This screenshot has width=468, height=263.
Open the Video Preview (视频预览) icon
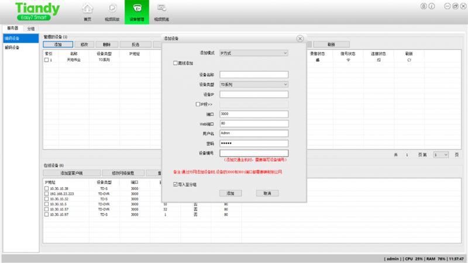[161, 10]
